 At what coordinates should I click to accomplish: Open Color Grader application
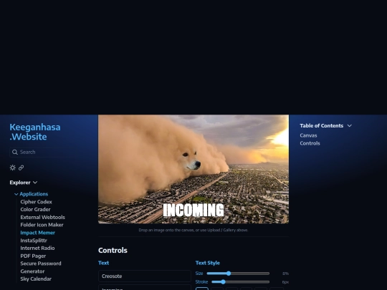36,209
